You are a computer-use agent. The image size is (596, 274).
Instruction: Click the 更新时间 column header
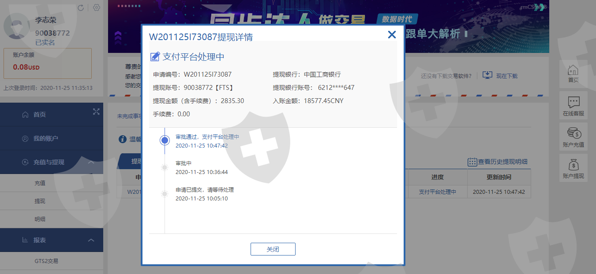pyautogui.click(x=499, y=177)
